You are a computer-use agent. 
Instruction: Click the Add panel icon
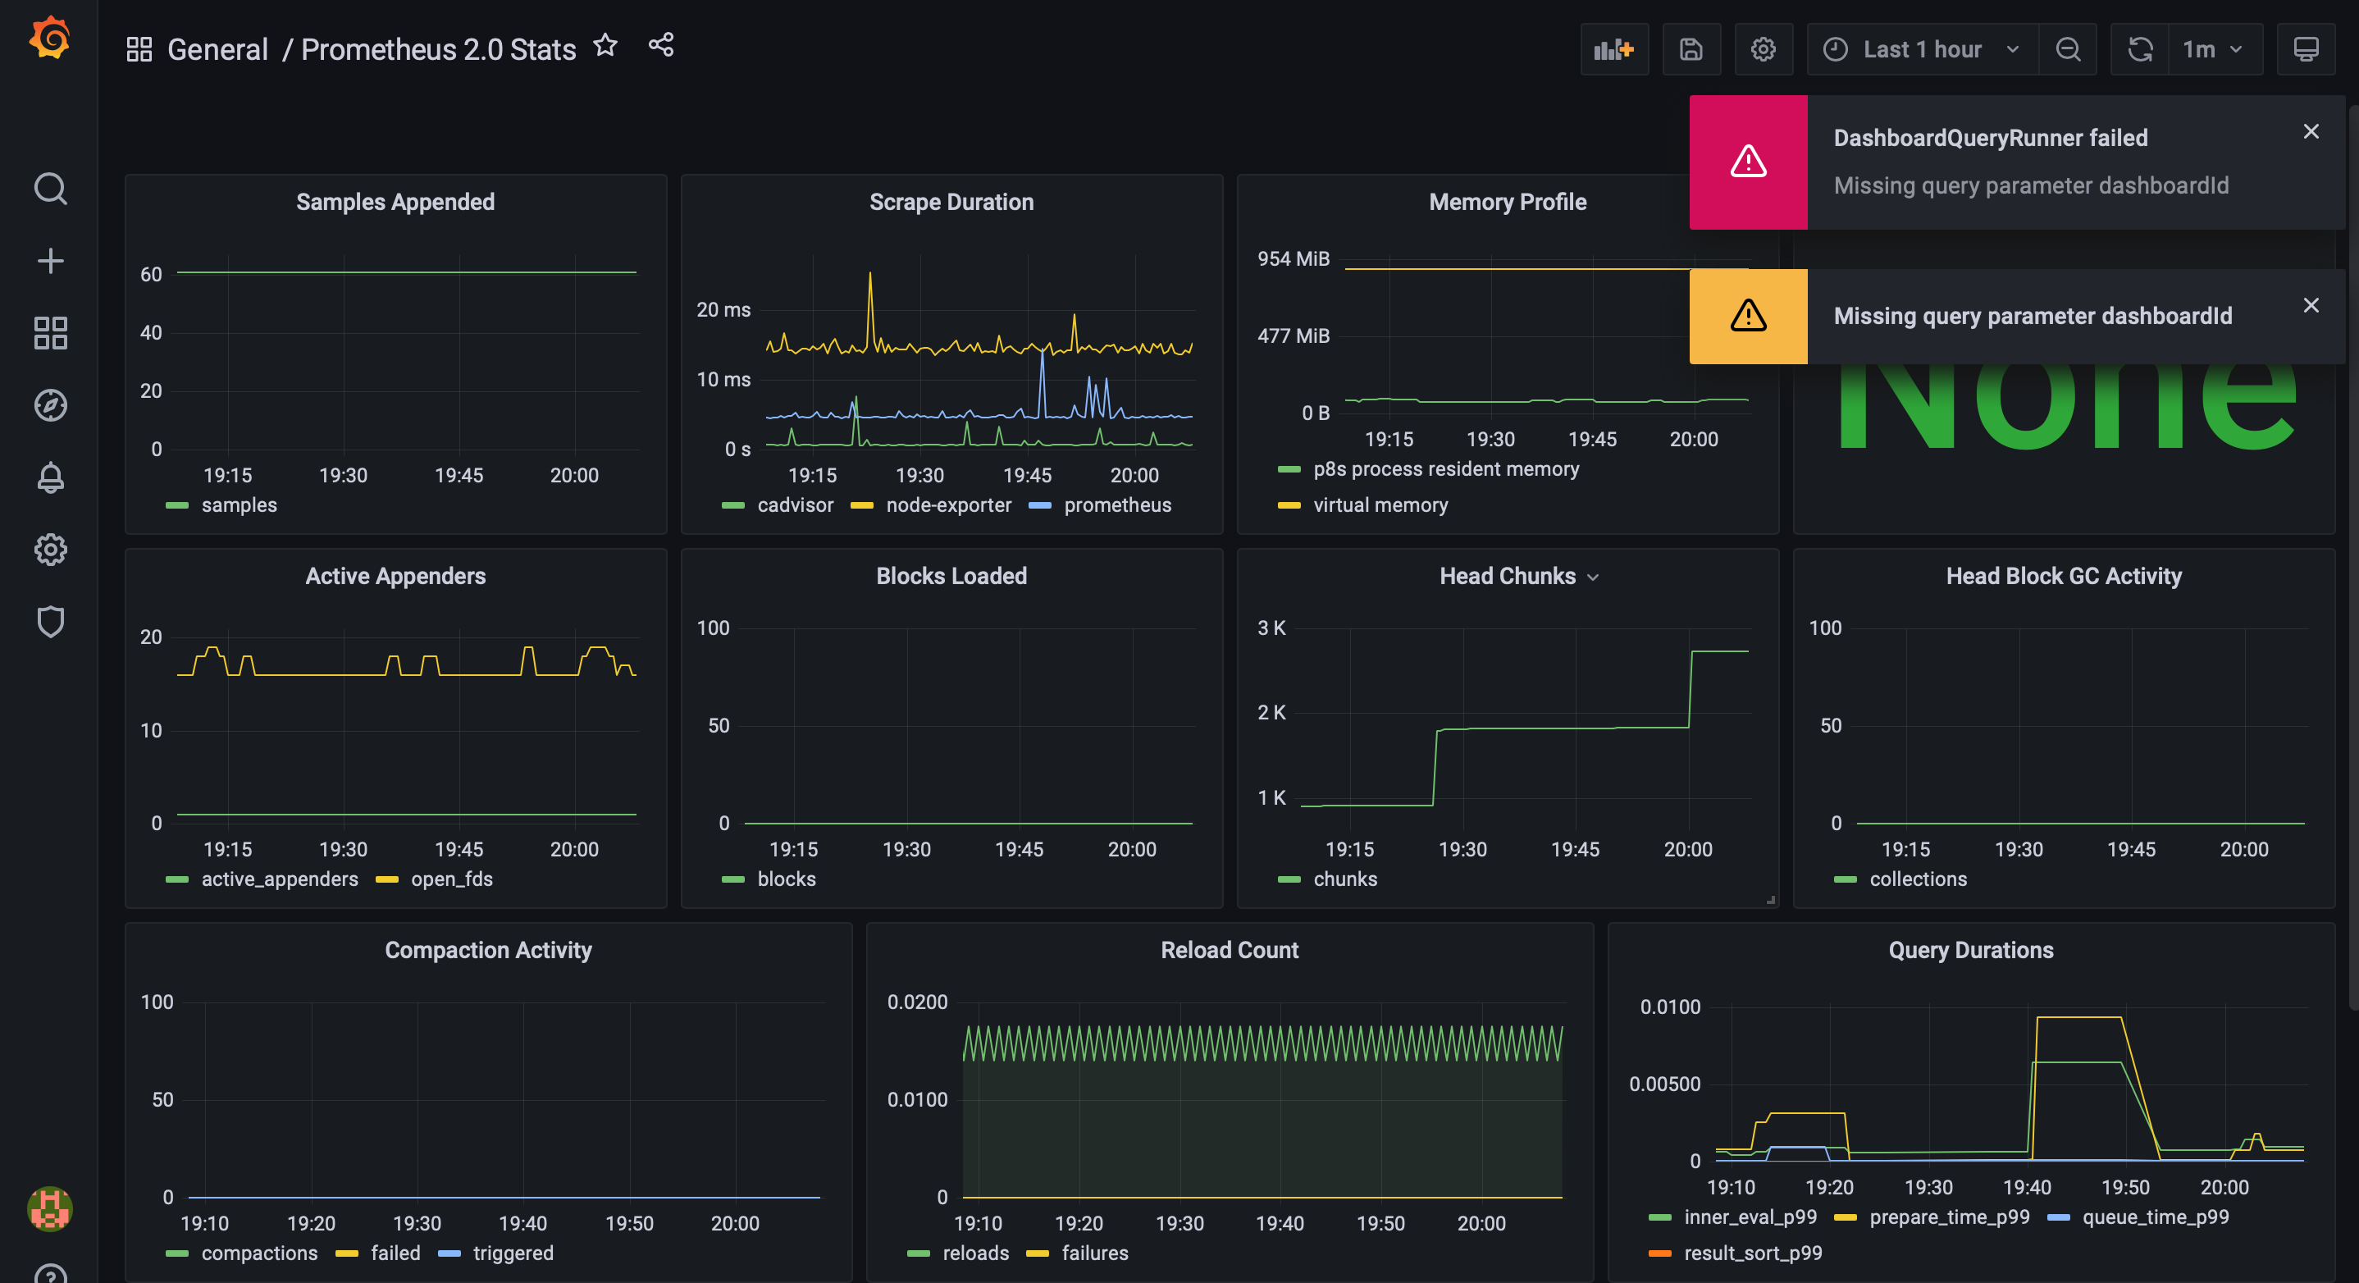click(1613, 49)
